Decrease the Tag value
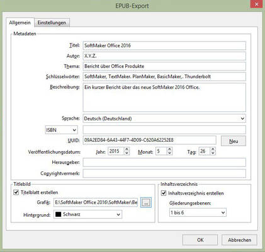 click(x=213, y=153)
